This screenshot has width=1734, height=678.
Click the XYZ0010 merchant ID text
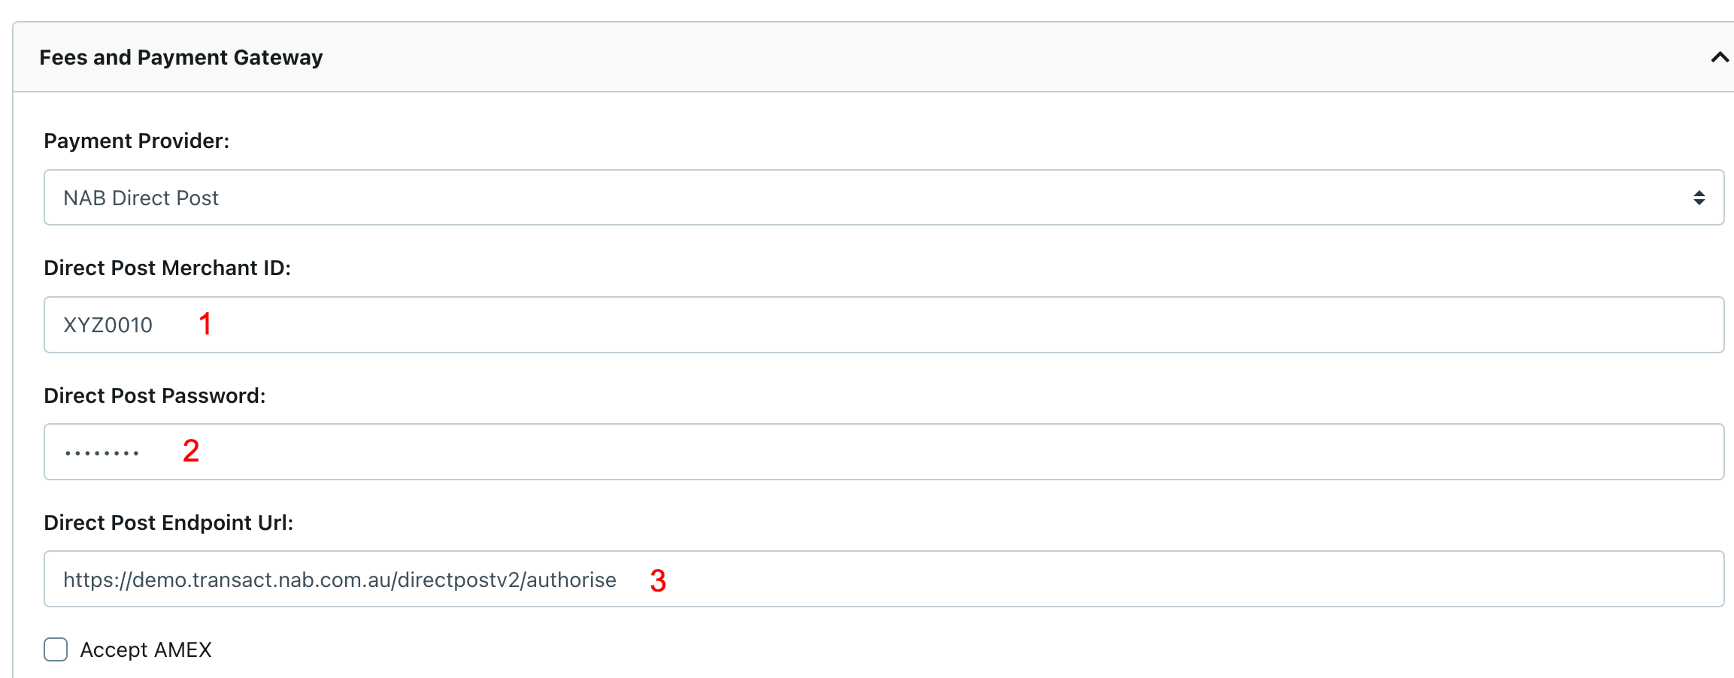[x=108, y=325]
